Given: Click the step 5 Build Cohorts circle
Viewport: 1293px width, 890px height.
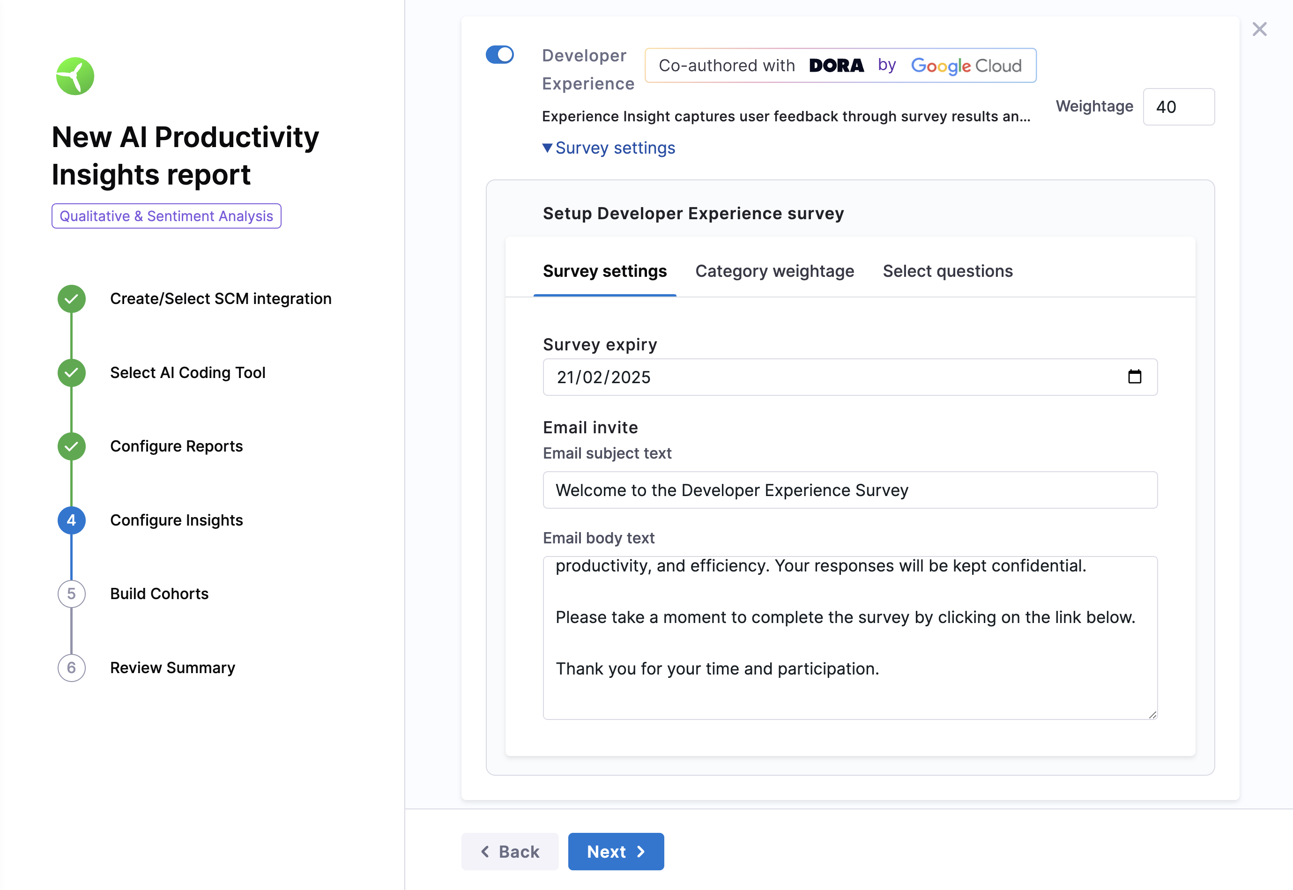Looking at the screenshot, I should point(71,594).
